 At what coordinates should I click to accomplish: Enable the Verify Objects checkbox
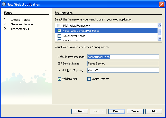tap(89, 79)
